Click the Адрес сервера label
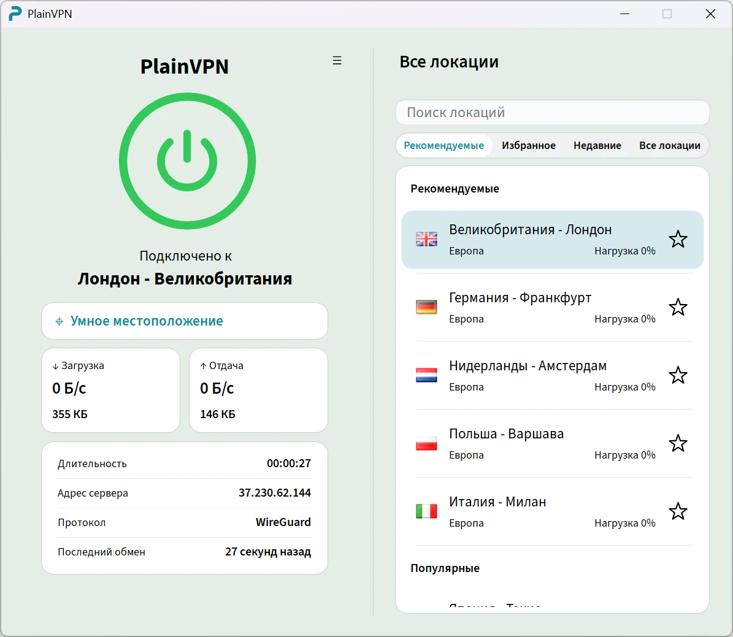The width and height of the screenshot is (733, 637). [x=93, y=494]
